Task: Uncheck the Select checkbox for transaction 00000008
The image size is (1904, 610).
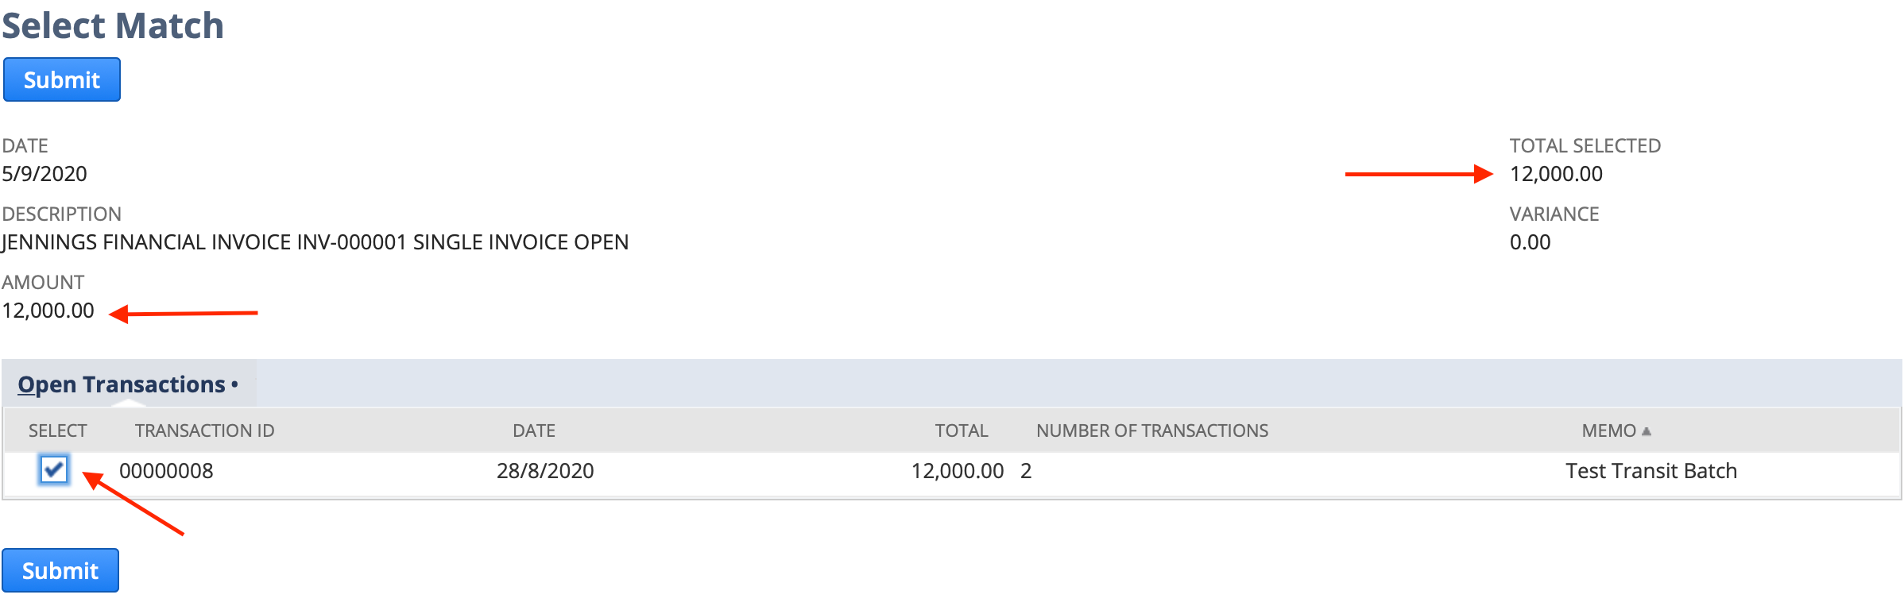Action: pos(54,470)
